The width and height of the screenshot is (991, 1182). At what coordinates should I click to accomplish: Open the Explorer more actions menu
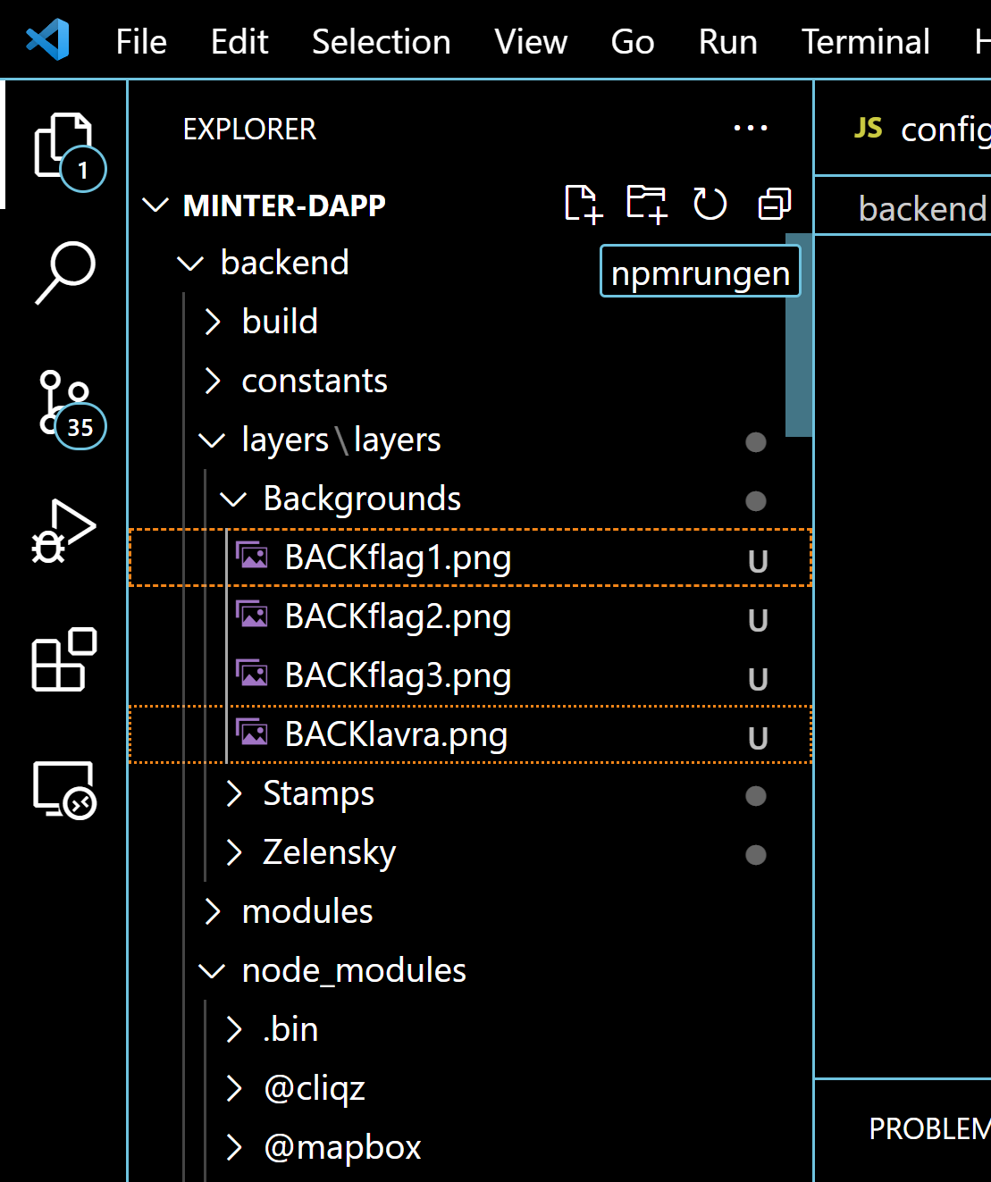pos(751,128)
